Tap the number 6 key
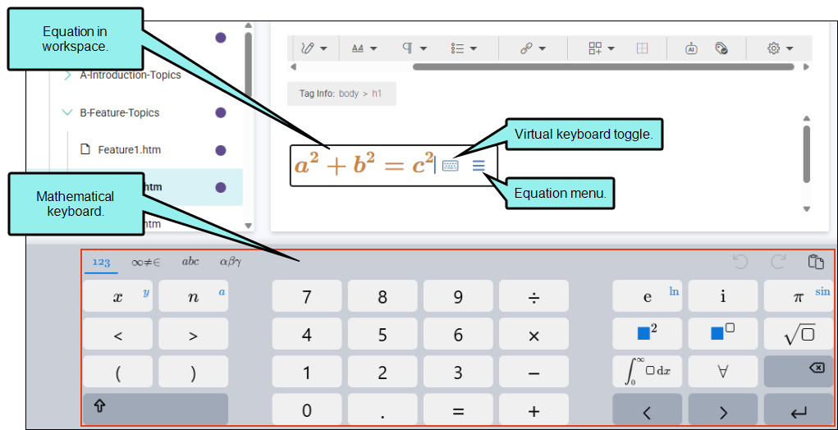The width and height of the screenshot is (838, 430). 458,334
